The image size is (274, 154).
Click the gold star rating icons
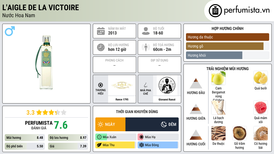click(x=51, y=113)
